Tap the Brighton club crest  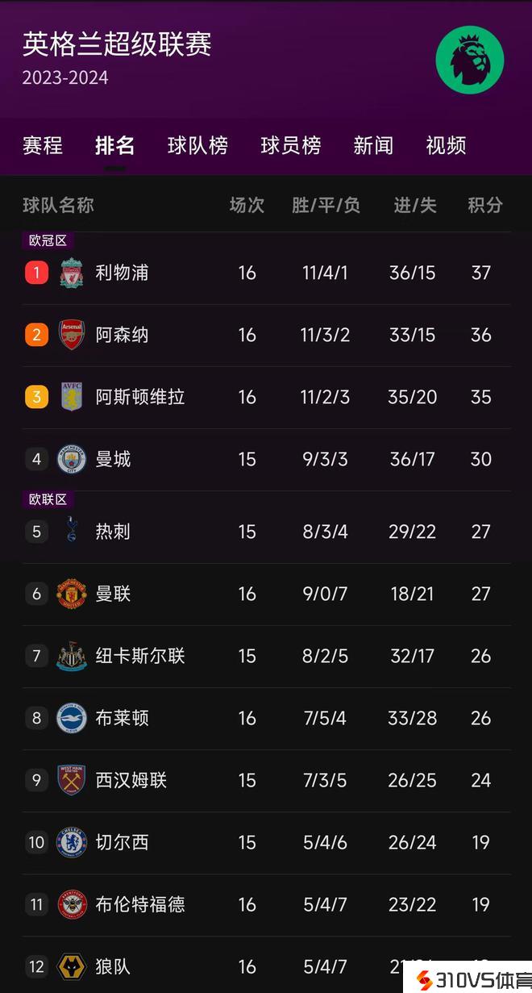point(72,718)
